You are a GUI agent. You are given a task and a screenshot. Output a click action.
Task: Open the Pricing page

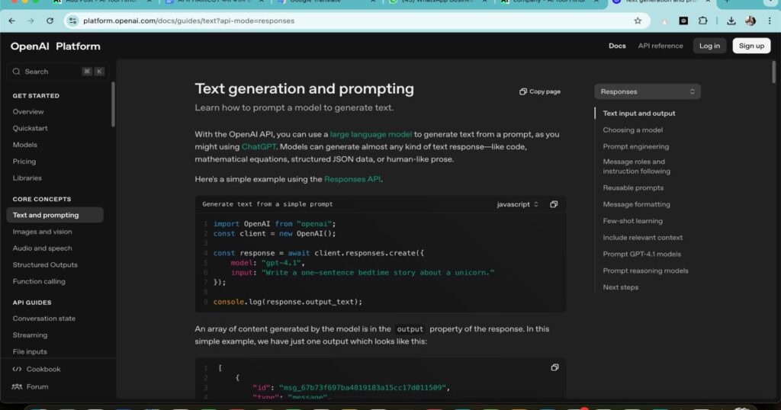point(24,162)
